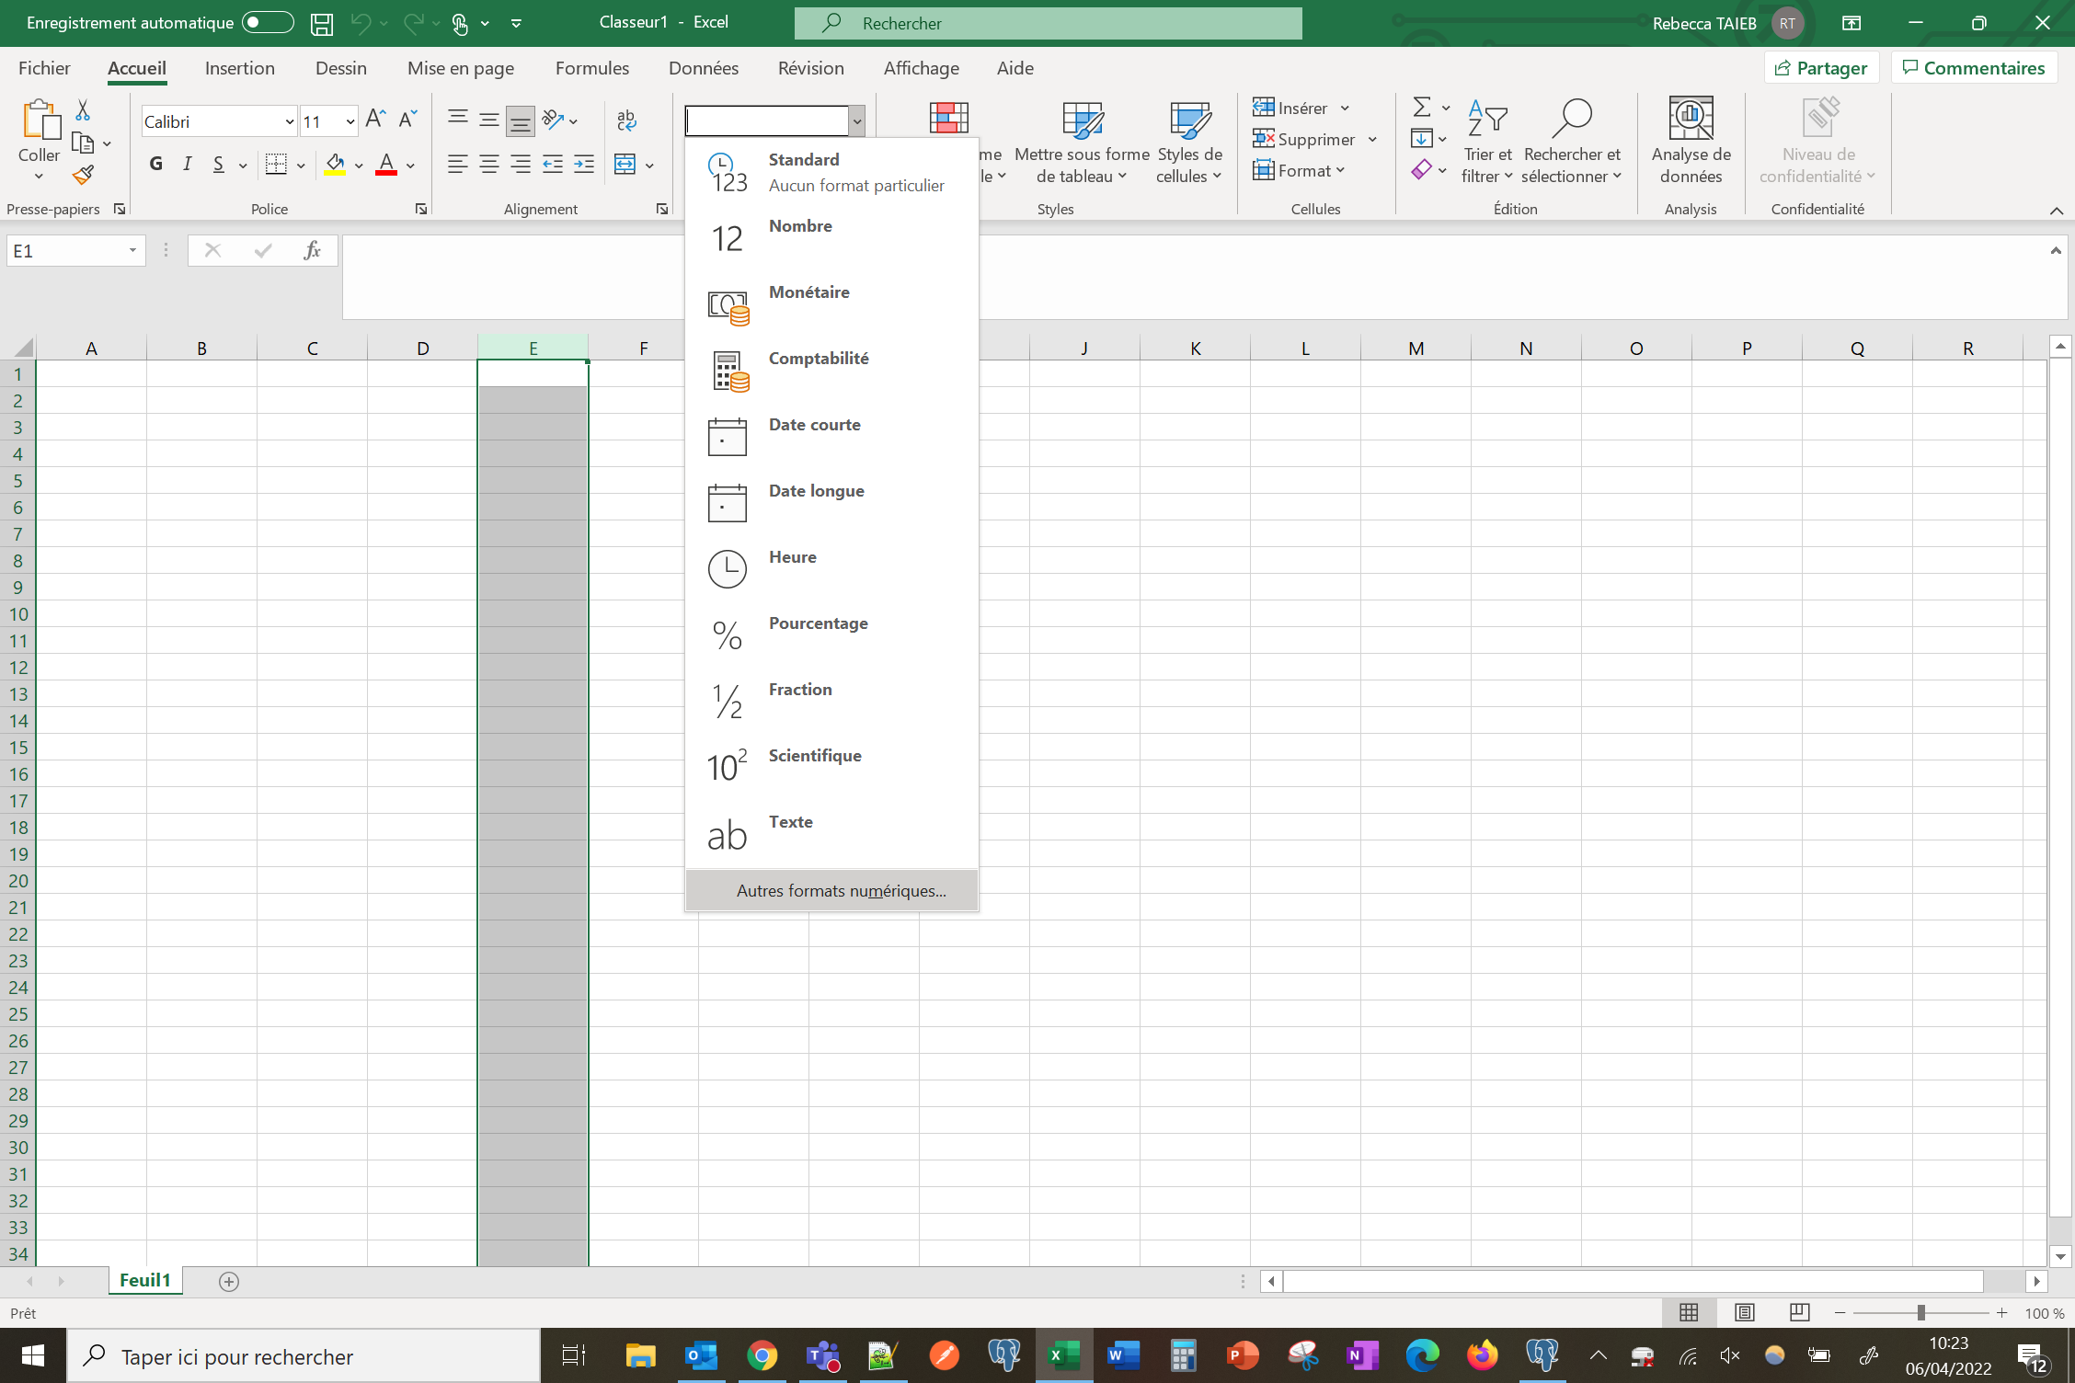Toggle Normal view button in status bar

(1689, 1312)
